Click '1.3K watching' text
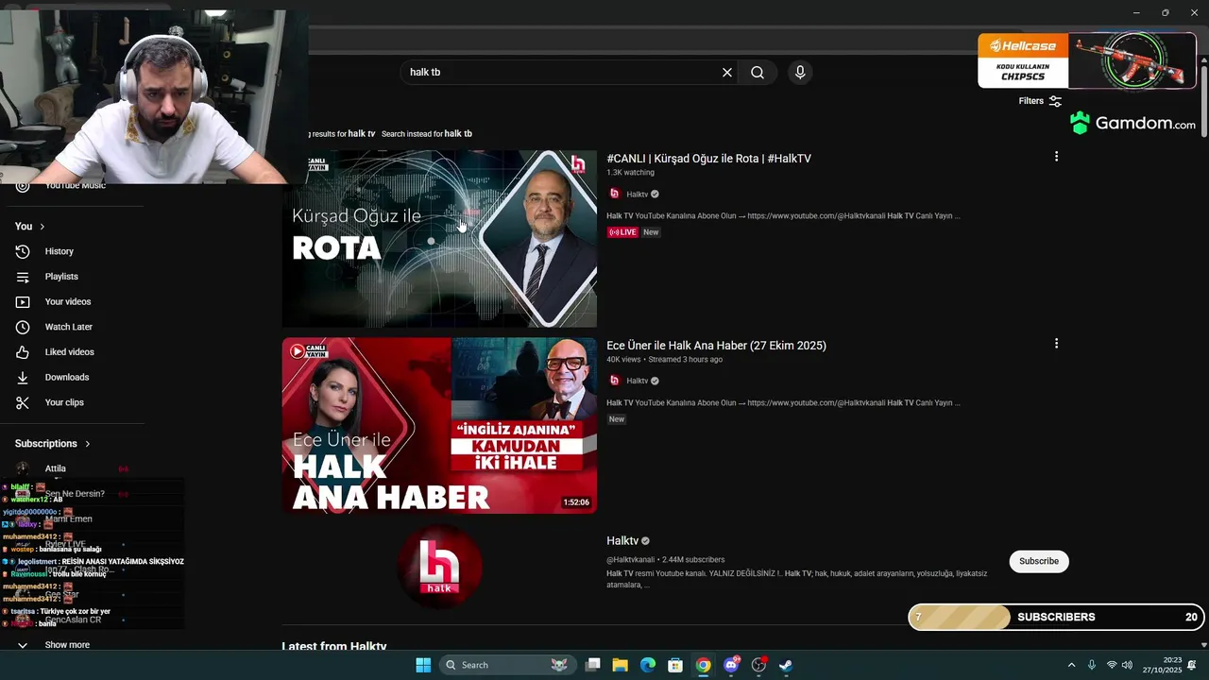 coord(630,173)
